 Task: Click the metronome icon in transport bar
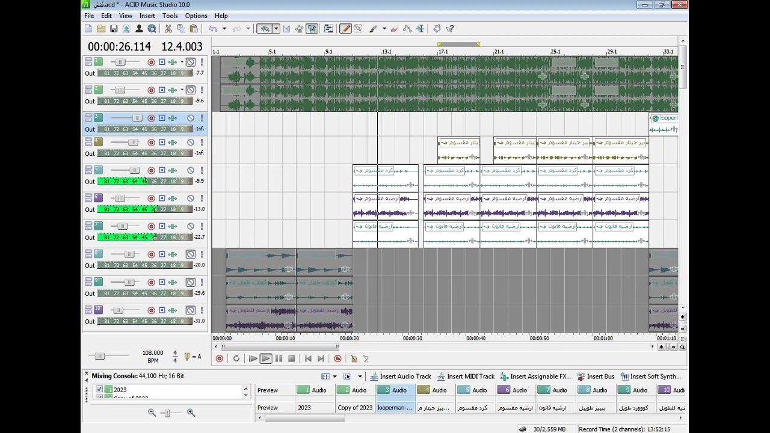354,358
